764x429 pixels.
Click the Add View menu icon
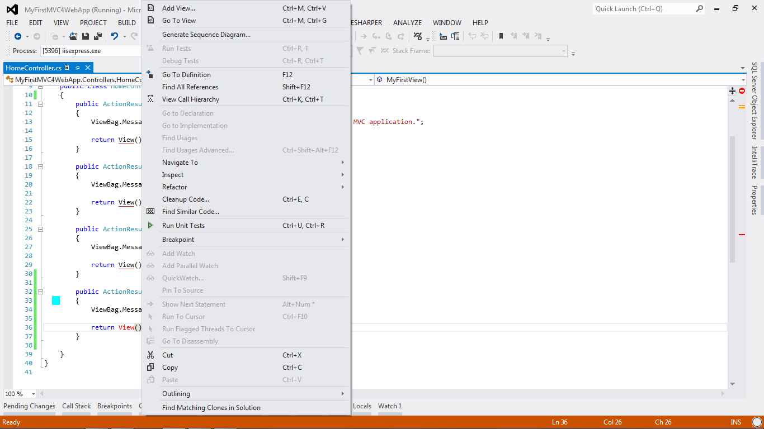[150, 8]
